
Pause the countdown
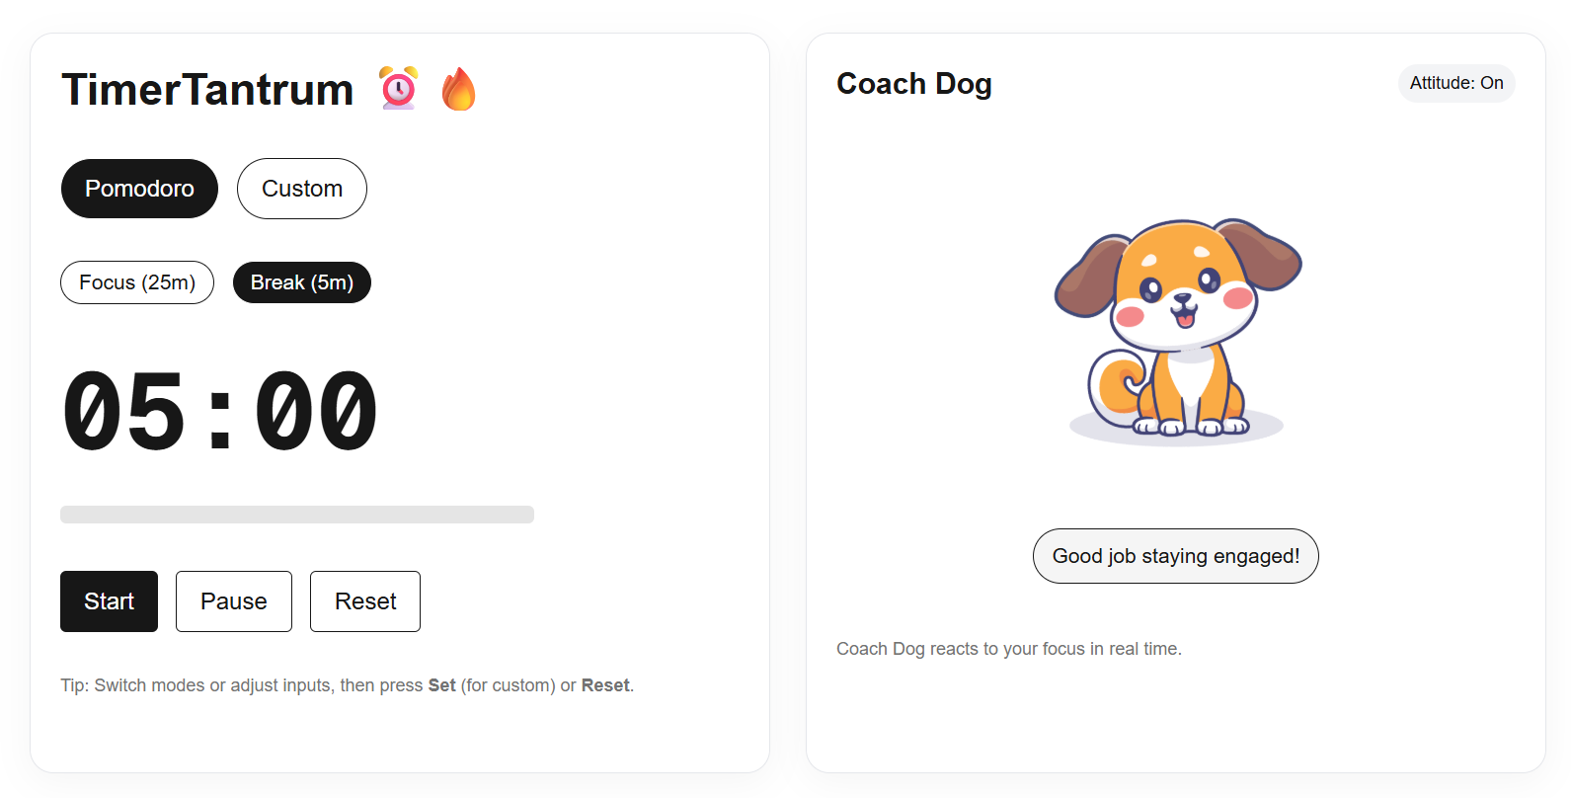(x=234, y=601)
